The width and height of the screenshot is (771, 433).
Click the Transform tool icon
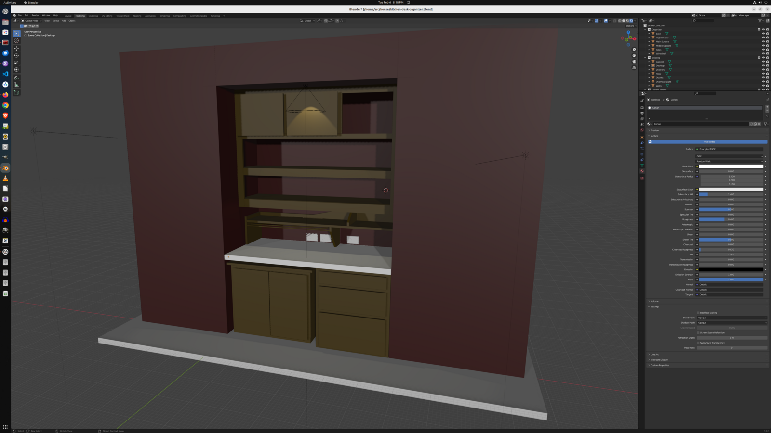tap(16, 70)
